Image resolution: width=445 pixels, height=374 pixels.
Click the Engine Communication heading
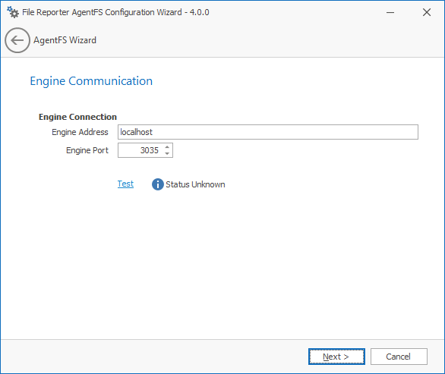click(91, 81)
